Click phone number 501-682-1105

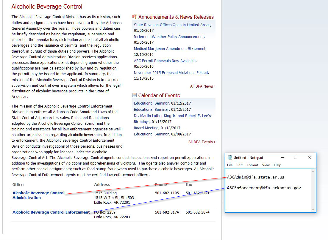pos(167,193)
